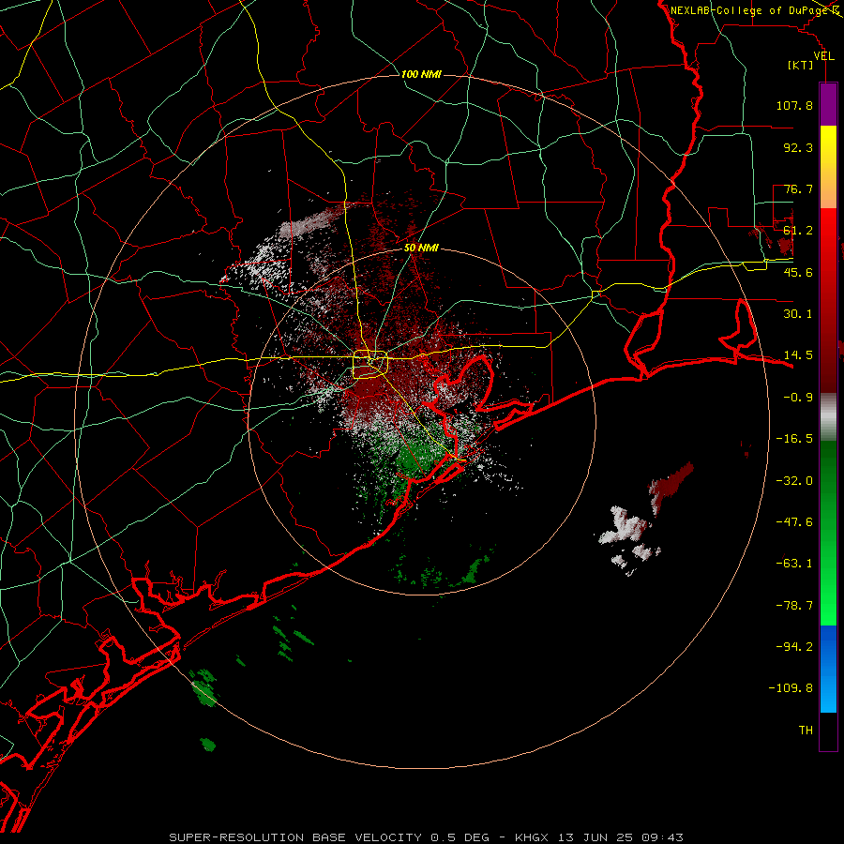Pick the black TH segment of the color bar
844x844 pixels.
(x=828, y=731)
